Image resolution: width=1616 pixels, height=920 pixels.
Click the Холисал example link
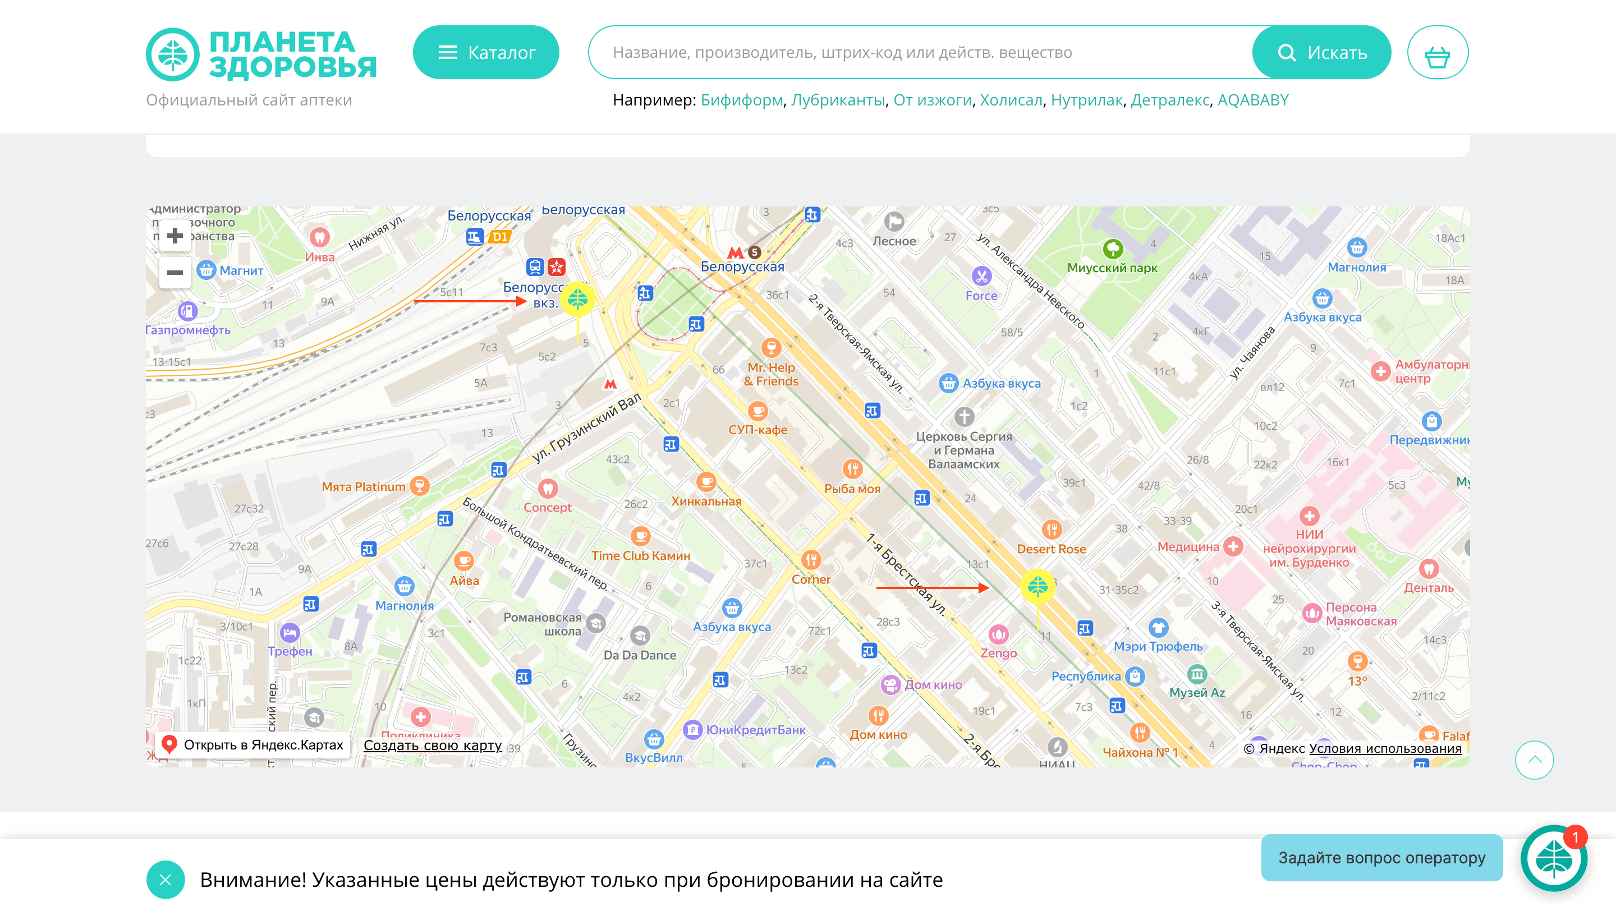[1011, 100]
